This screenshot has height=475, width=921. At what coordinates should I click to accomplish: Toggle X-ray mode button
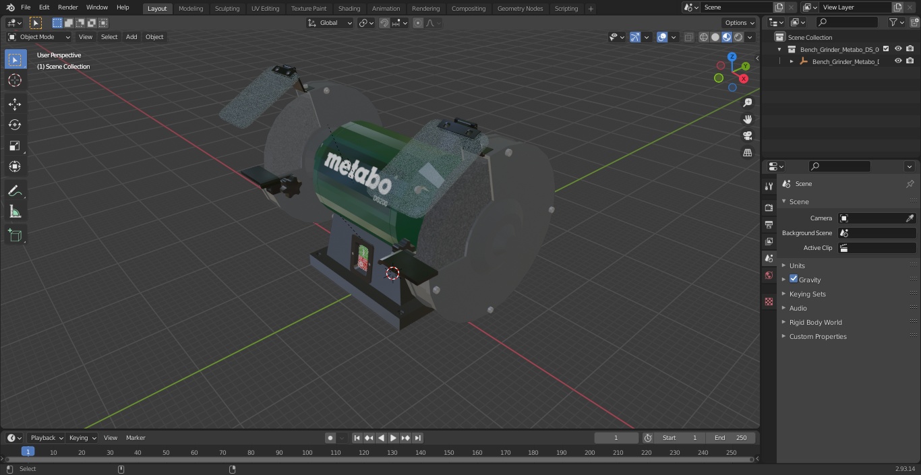[x=688, y=37]
